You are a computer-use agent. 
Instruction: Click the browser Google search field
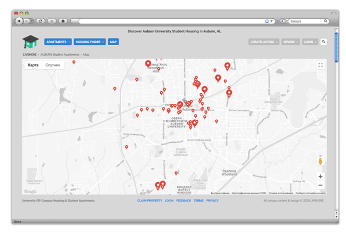tap(308, 21)
